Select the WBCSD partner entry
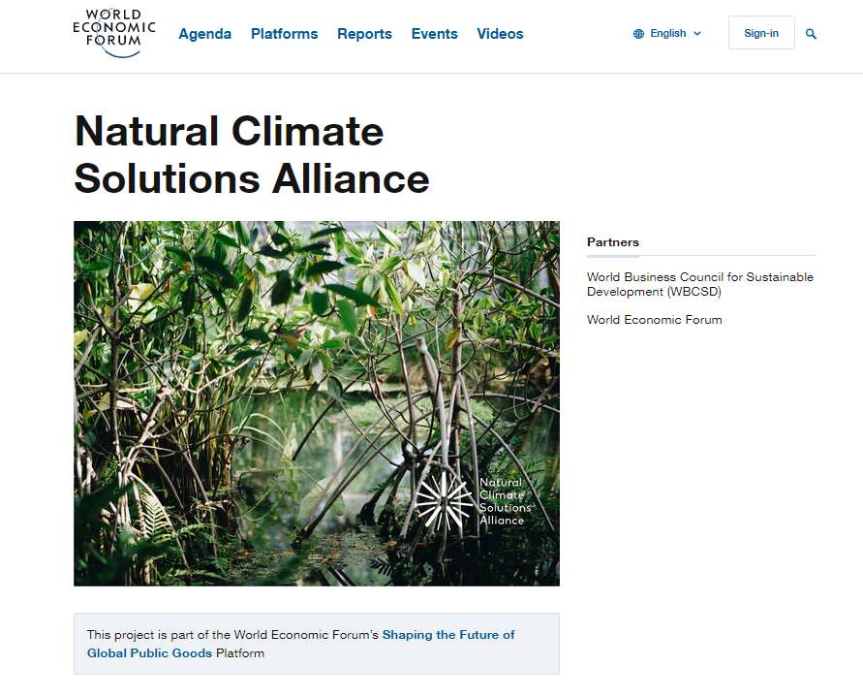Screen dimensions: 863x697 [x=700, y=284]
